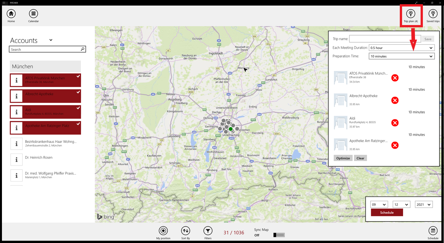The width and height of the screenshot is (444, 243).
Task: Open details for Dr. Heinrich Rosen account
Action: [x=16, y=159]
